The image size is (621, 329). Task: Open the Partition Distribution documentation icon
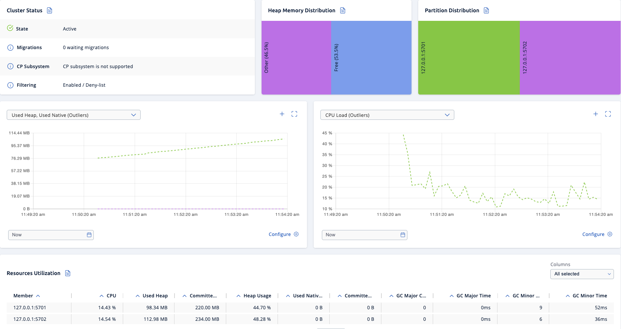[x=486, y=10]
